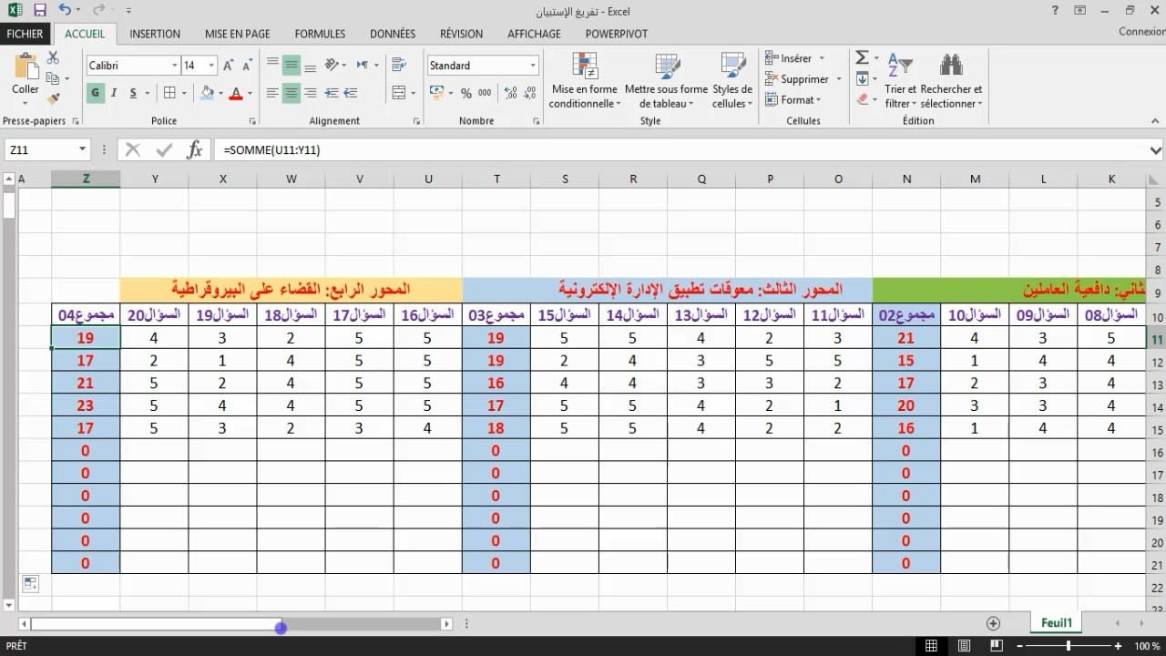Image resolution: width=1166 pixels, height=656 pixels.
Task: Select column header Z
Action: 86,179
